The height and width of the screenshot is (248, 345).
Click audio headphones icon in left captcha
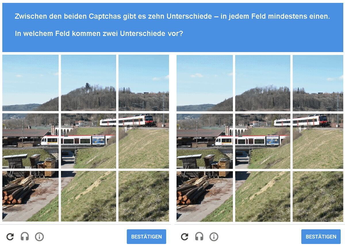tap(25, 236)
